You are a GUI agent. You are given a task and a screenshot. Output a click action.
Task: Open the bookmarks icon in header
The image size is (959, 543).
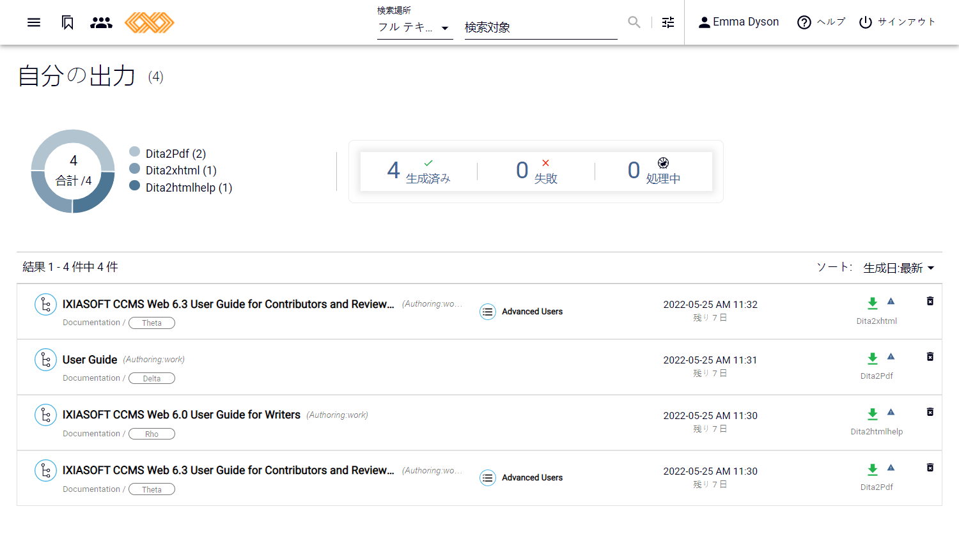(x=67, y=22)
